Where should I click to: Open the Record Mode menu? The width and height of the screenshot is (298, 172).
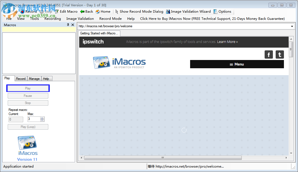tap(110, 19)
